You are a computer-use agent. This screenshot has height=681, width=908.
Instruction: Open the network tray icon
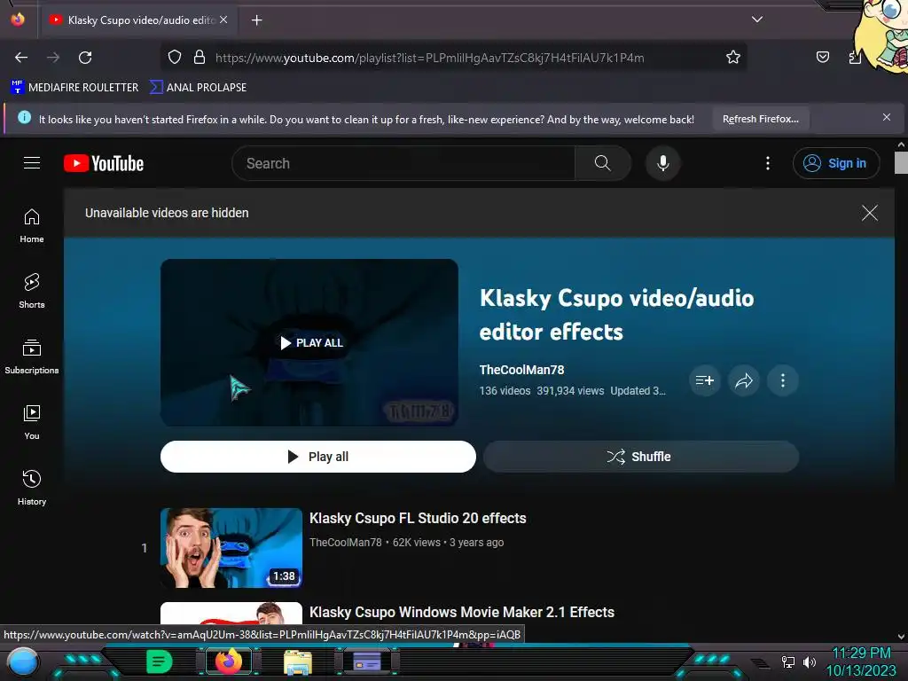pos(787,661)
